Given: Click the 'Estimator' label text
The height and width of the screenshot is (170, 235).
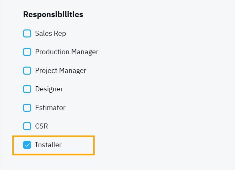Looking at the screenshot, I should click(x=50, y=108).
